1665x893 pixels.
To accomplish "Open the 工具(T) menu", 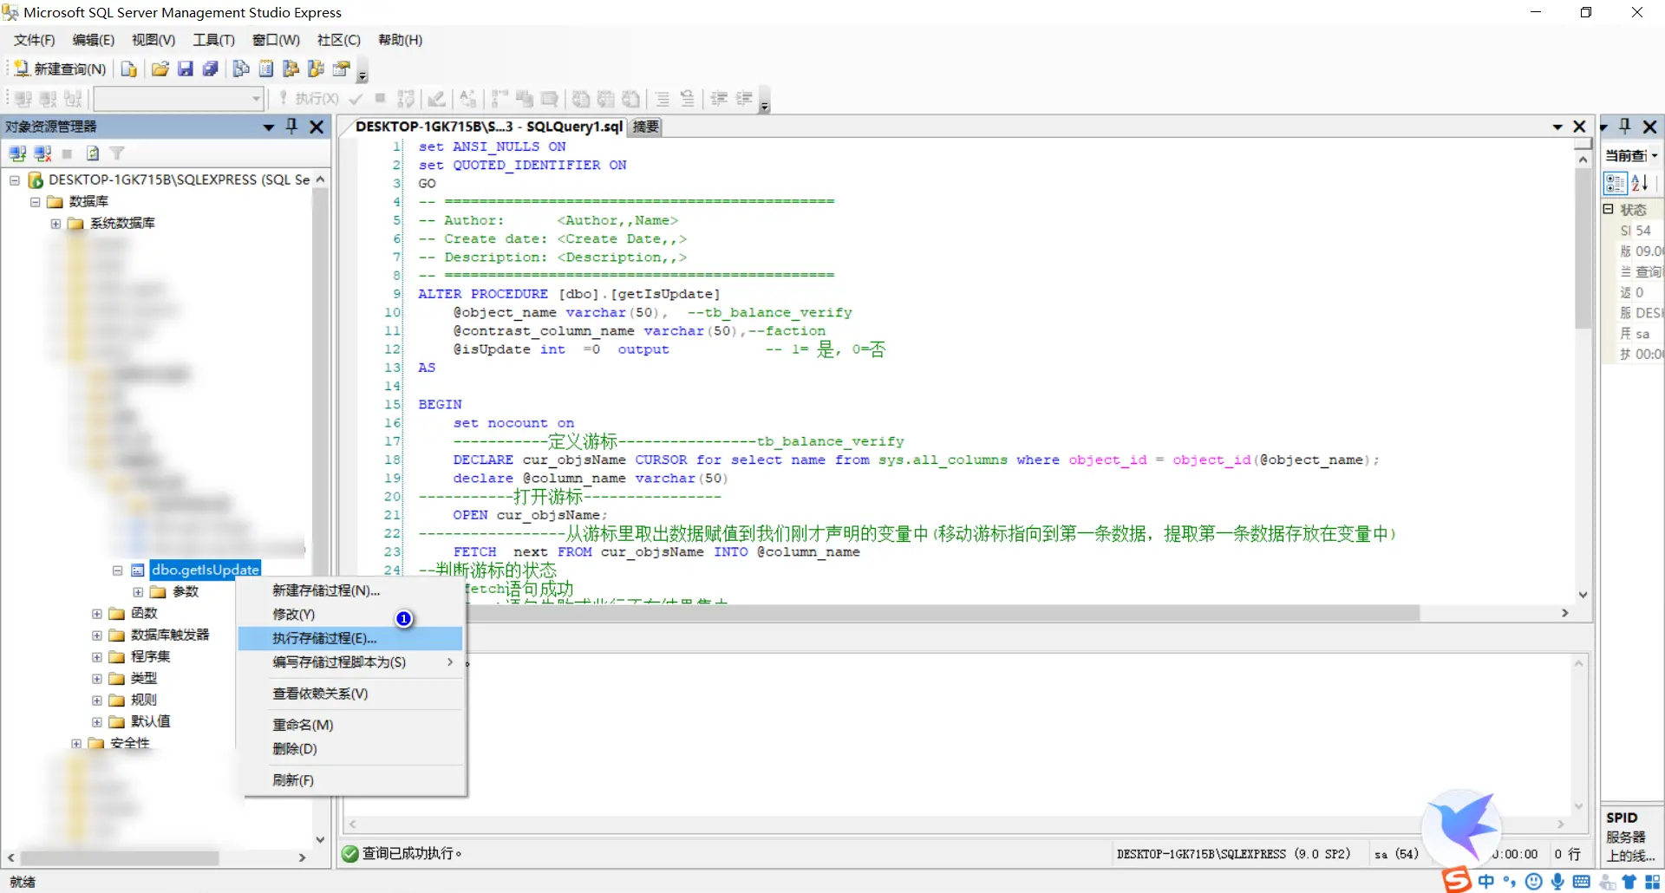I will pos(213,40).
